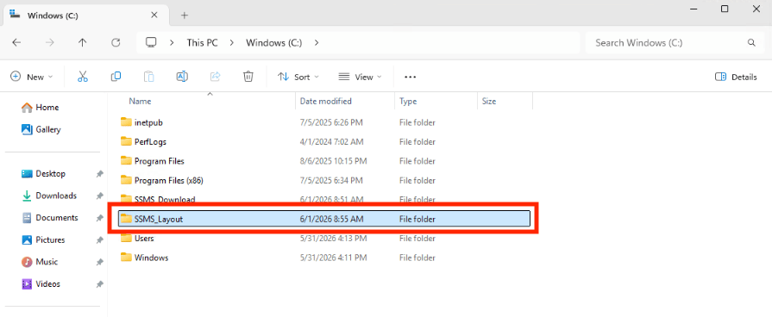
Task: Click the Windows folder icon
Action: point(127,258)
